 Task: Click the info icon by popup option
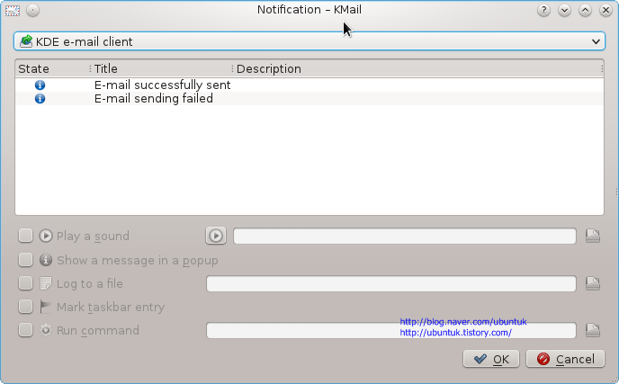coord(46,260)
